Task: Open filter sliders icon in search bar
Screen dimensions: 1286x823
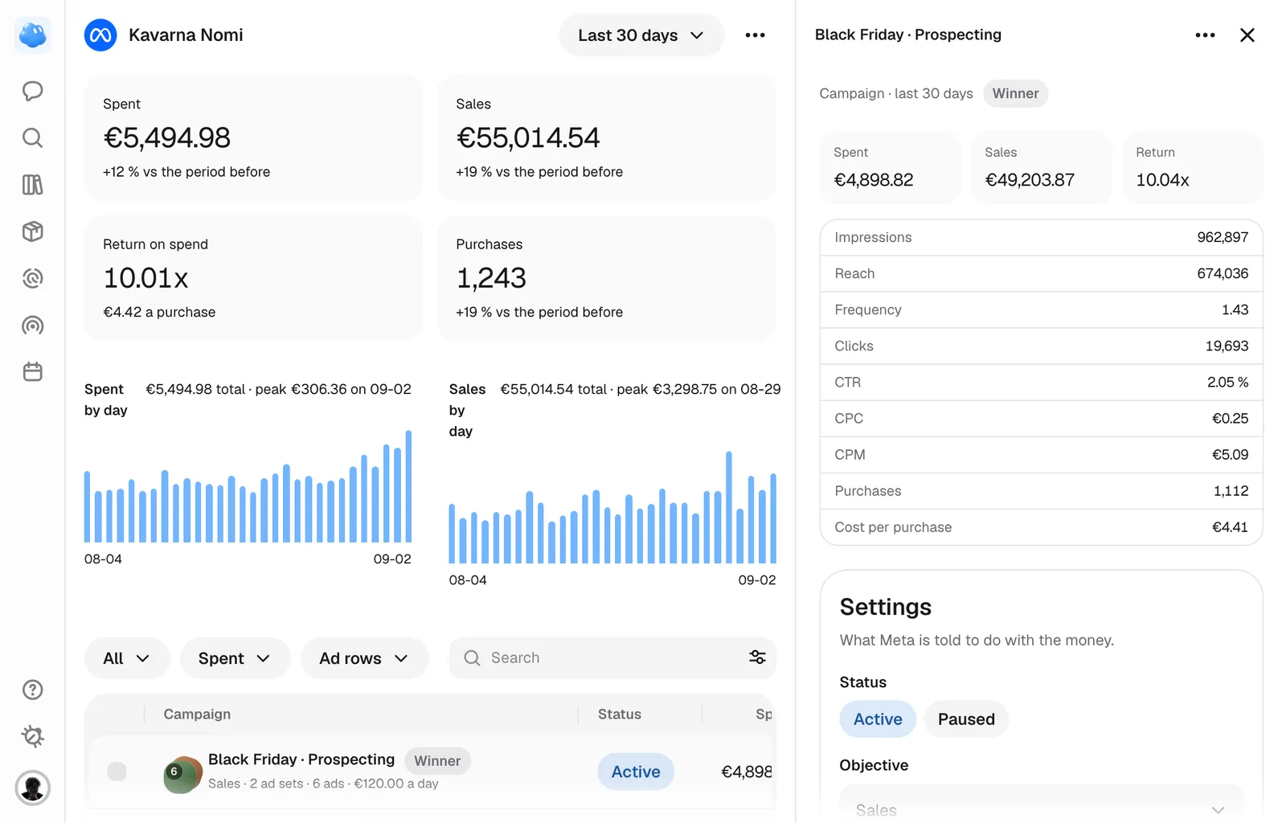Action: pyautogui.click(x=757, y=657)
